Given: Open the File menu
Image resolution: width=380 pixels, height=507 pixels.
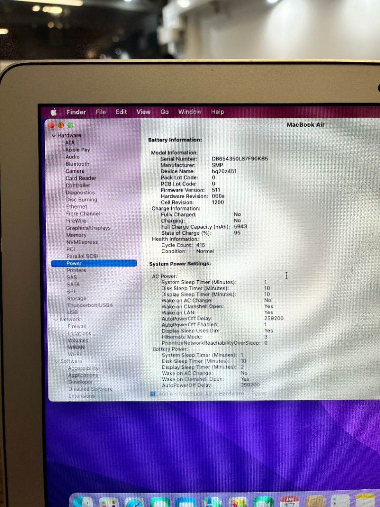Looking at the screenshot, I should [x=101, y=112].
